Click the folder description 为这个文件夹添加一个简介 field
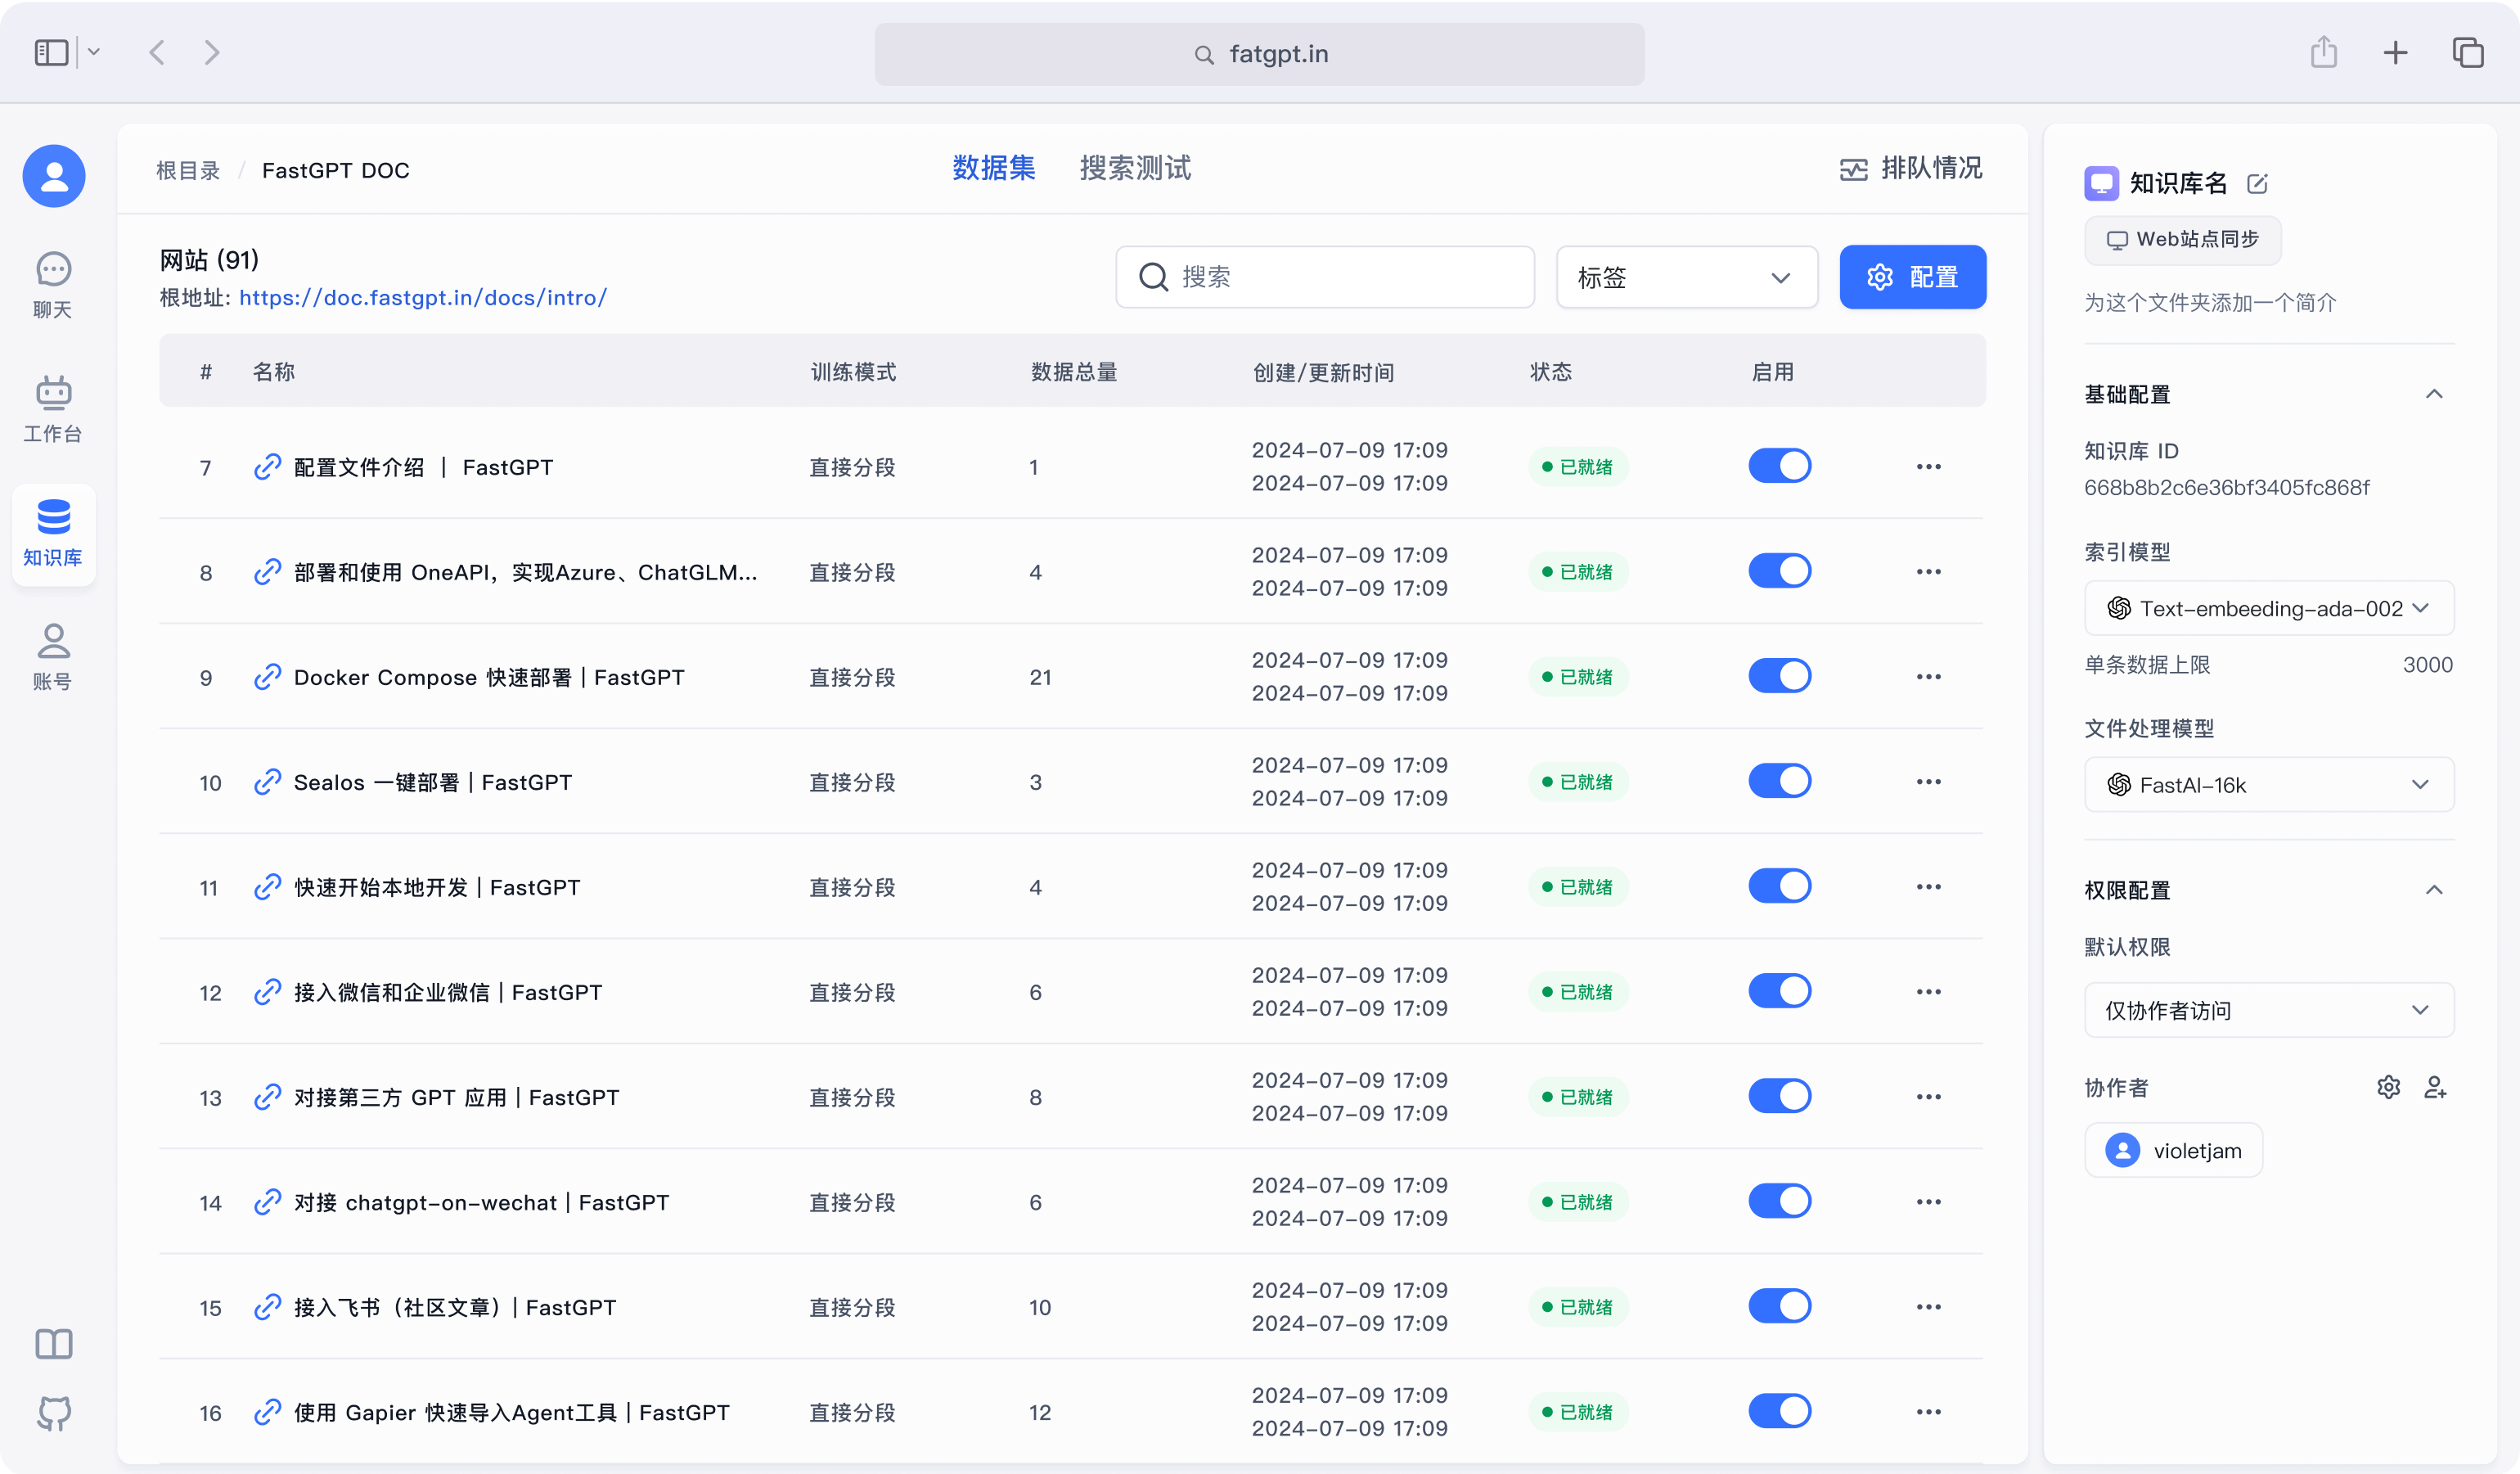This screenshot has height=1474, width=2520. click(2210, 303)
